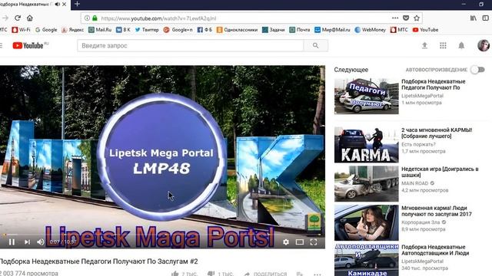Open the Wi-Fi bookmark
Viewport: 492px width, 276px height.
pyautogui.click(x=21, y=30)
